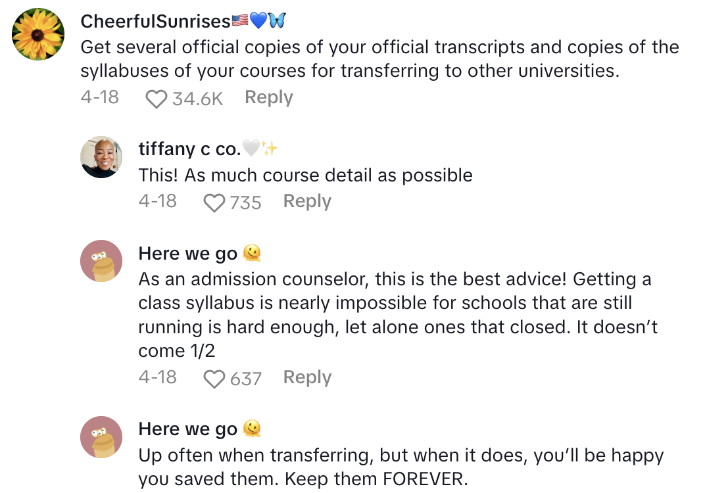Open the CheerfulSunrises username link

coord(155,21)
